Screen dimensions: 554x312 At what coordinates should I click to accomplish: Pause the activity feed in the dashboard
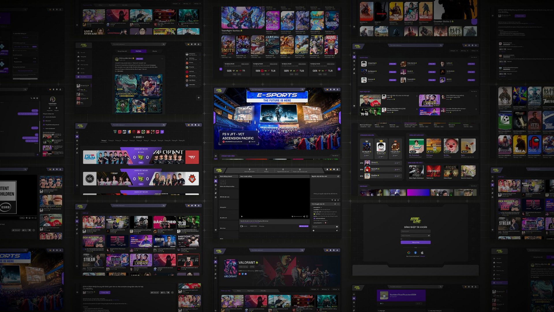pos(335,200)
